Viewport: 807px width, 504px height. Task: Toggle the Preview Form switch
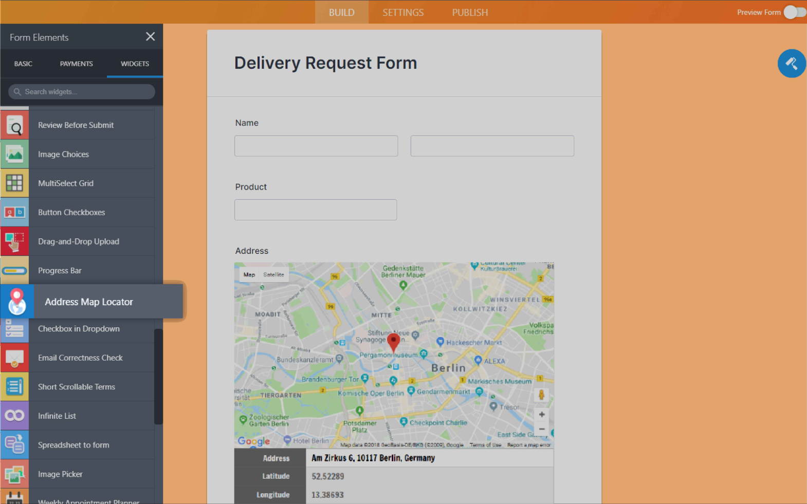tap(794, 12)
